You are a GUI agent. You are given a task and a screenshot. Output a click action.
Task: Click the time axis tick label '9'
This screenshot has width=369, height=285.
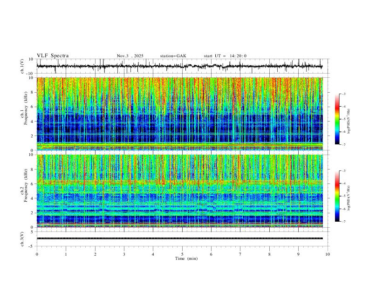[x=298, y=254]
